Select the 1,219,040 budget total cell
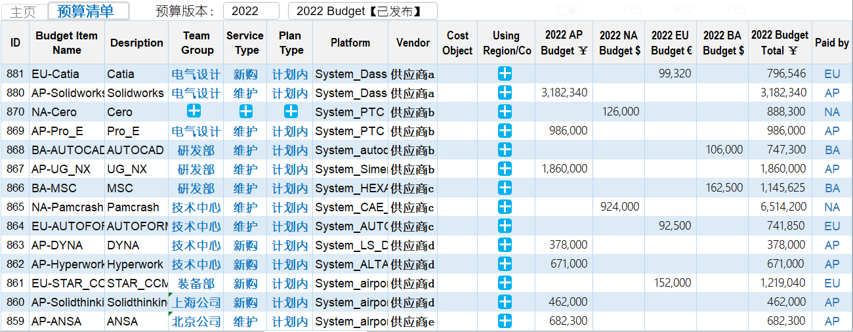The height and width of the screenshot is (332, 853). click(x=780, y=283)
